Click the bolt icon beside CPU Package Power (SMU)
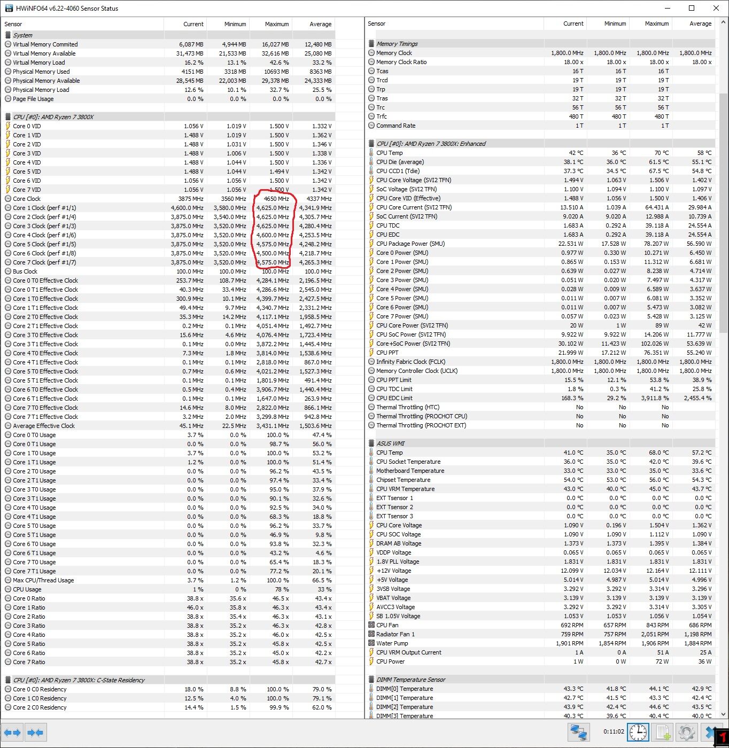The image size is (729, 748). click(x=371, y=244)
